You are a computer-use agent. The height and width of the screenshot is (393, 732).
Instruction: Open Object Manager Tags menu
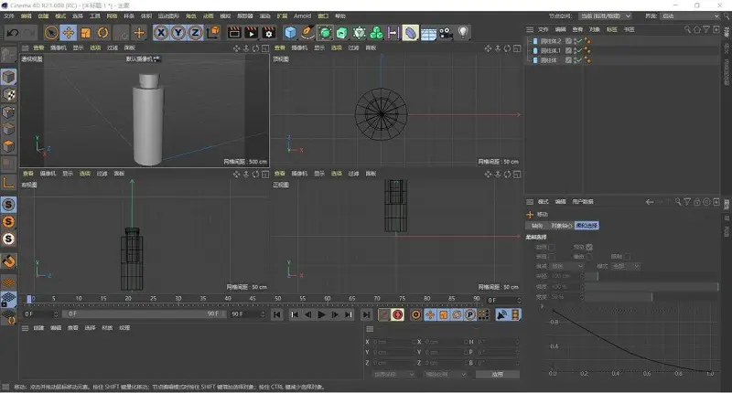611,29
